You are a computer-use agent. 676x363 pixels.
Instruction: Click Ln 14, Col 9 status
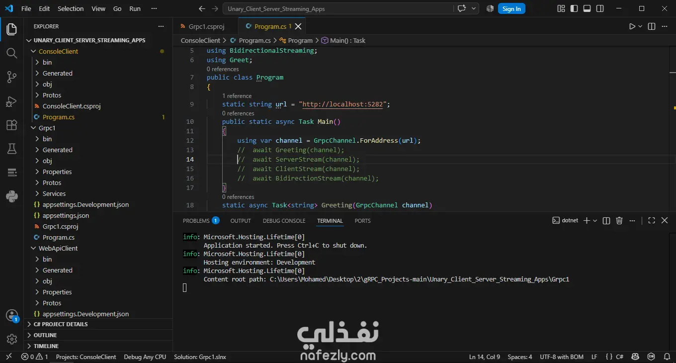pos(485,357)
